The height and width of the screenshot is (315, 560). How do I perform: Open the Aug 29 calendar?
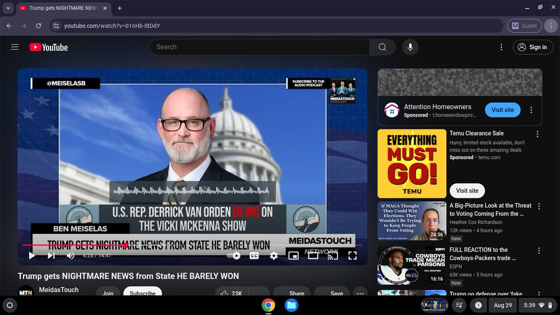pyautogui.click(x=502, y=305)
